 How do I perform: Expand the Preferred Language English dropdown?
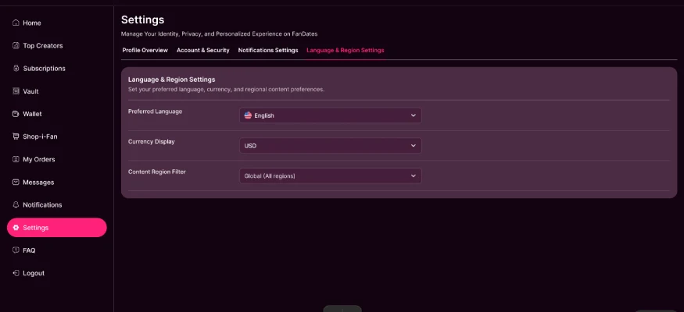point(330,115)
